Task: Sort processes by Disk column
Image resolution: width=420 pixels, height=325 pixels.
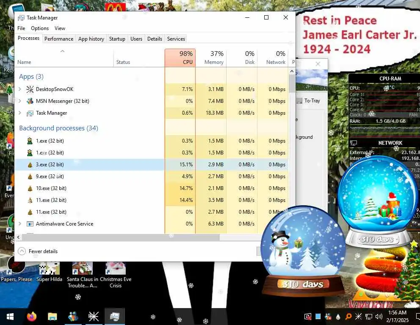Action: pos(242,58)
